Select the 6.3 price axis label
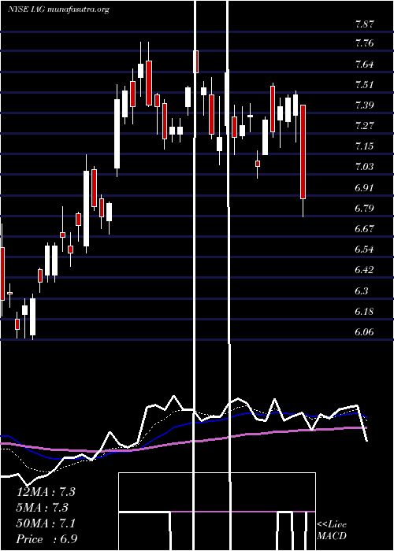 [362, 290]
